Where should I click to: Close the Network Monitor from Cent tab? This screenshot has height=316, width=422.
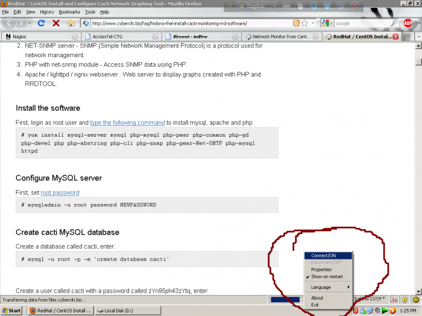click(316, 37)
